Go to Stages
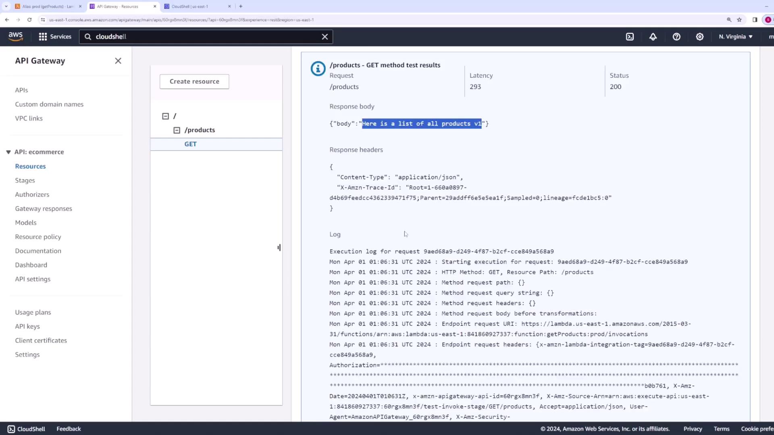This screenshot has width=774, height=435. (25, 180)
